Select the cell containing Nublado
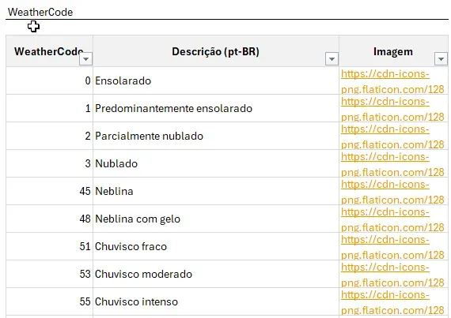451x318 pixels. pyautogui.click(x=216, y=163)
